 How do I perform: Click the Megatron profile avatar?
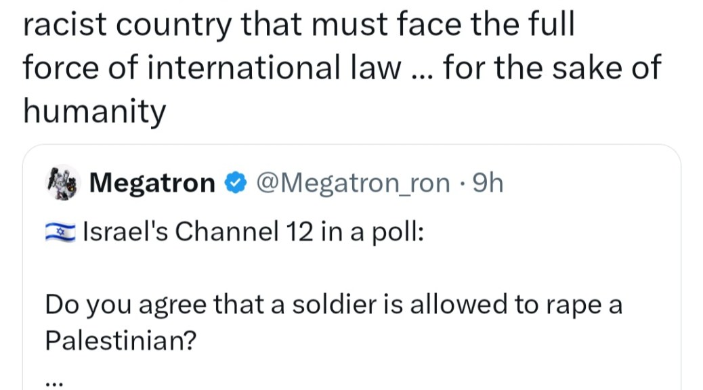[63, 183]
